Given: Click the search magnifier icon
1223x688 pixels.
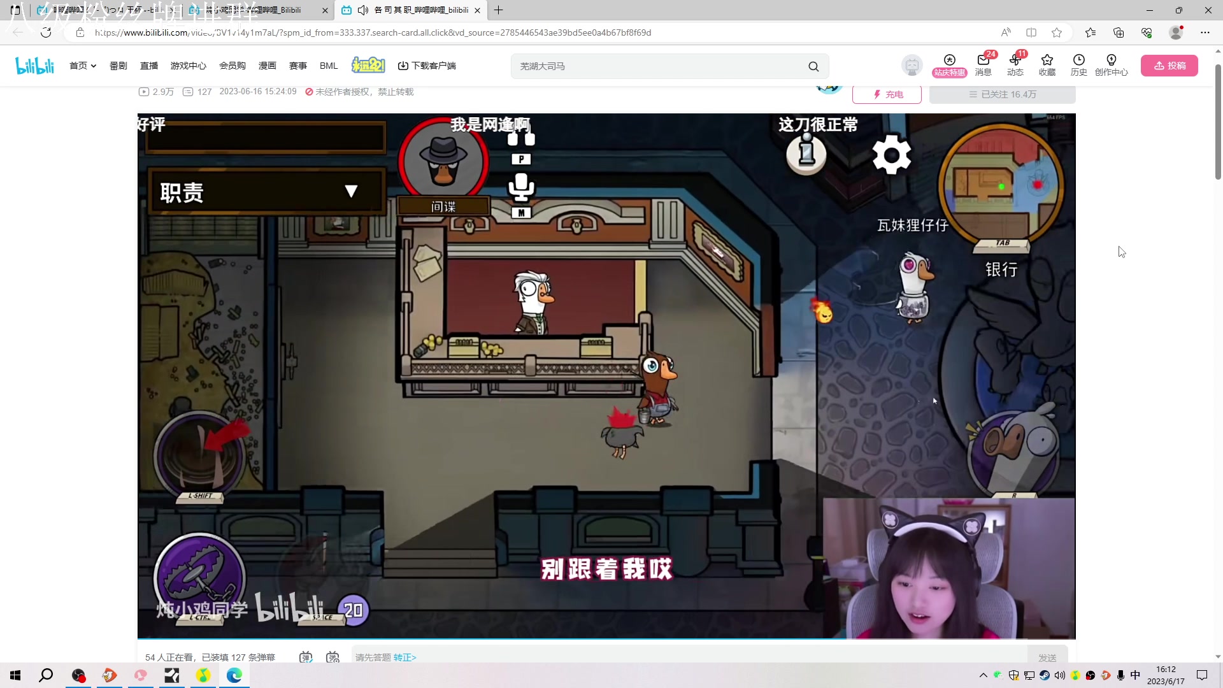Looking at the screenshot, I should click(813, 66).
